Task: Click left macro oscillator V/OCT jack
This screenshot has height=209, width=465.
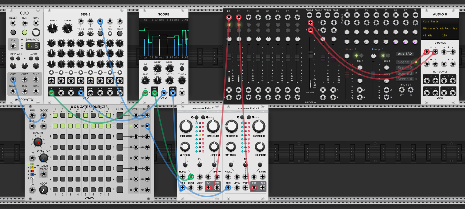Action: pyautogui.click(x=200, y=188)
